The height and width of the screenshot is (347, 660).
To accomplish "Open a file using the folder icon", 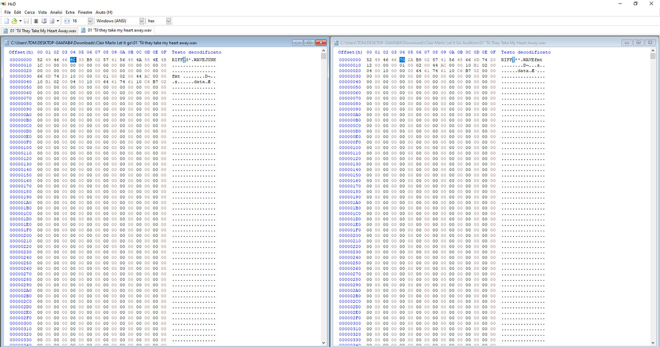I will [x=14, y=21].
